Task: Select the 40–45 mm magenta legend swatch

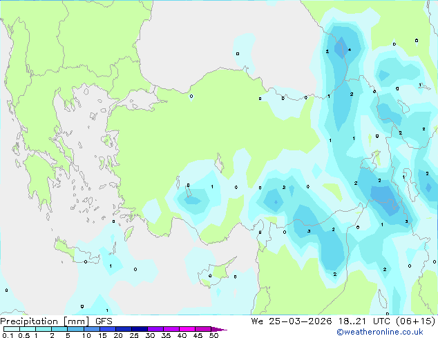Action: tap(187, 329)
